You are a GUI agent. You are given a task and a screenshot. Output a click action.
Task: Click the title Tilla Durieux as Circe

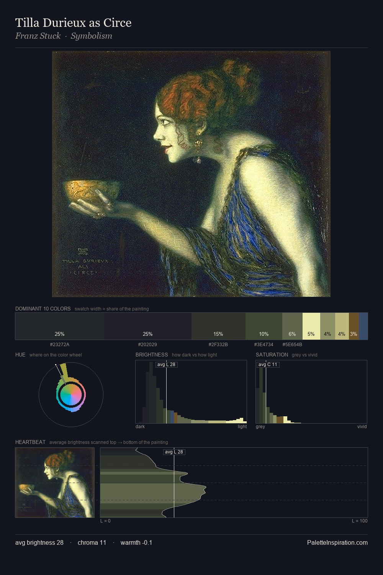tap(73, 23)
